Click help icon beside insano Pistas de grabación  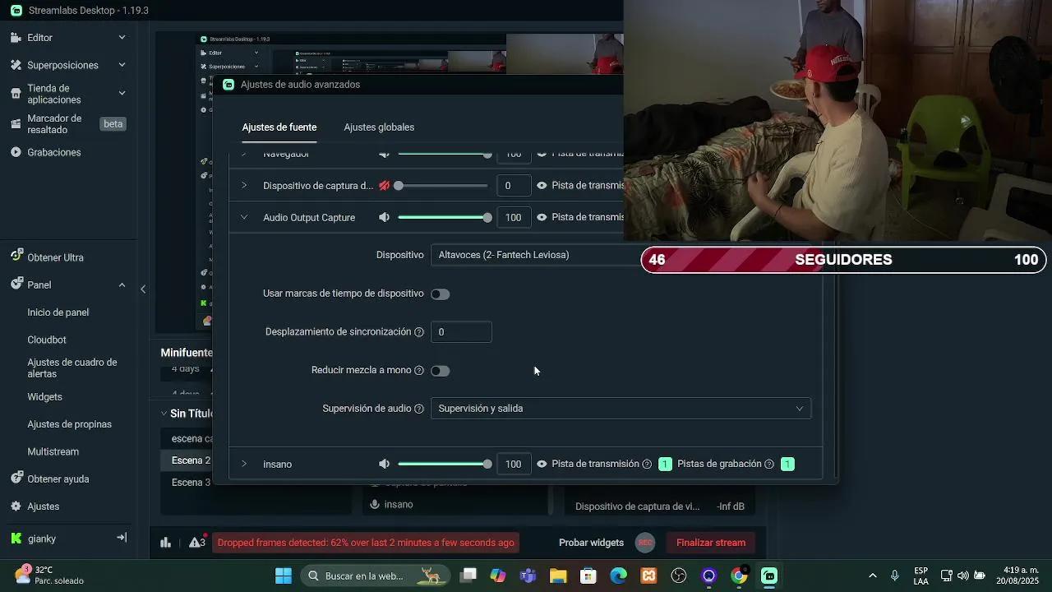click(769, 465)
